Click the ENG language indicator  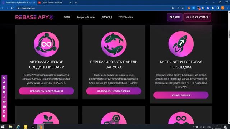pyautogui.click(x=208, y=127)
